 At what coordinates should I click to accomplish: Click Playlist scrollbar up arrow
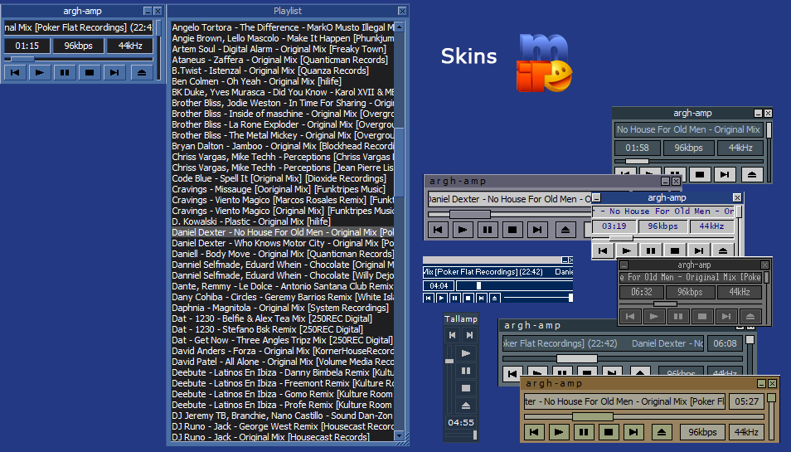tap(399, 27)
